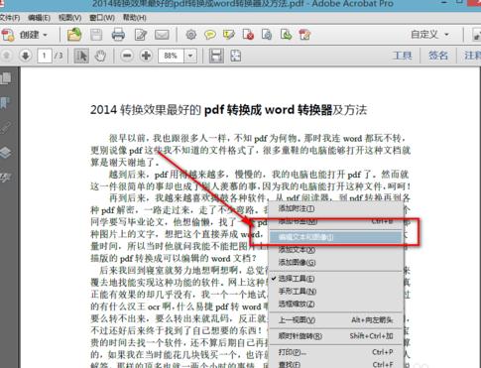Click the page number input field
Viewport: 481px width, 368px height.
(x=45, y=56)
